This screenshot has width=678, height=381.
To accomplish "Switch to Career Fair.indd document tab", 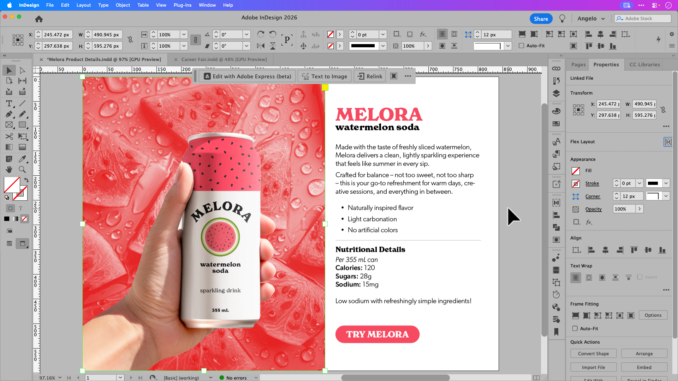I will coord(224,59).
